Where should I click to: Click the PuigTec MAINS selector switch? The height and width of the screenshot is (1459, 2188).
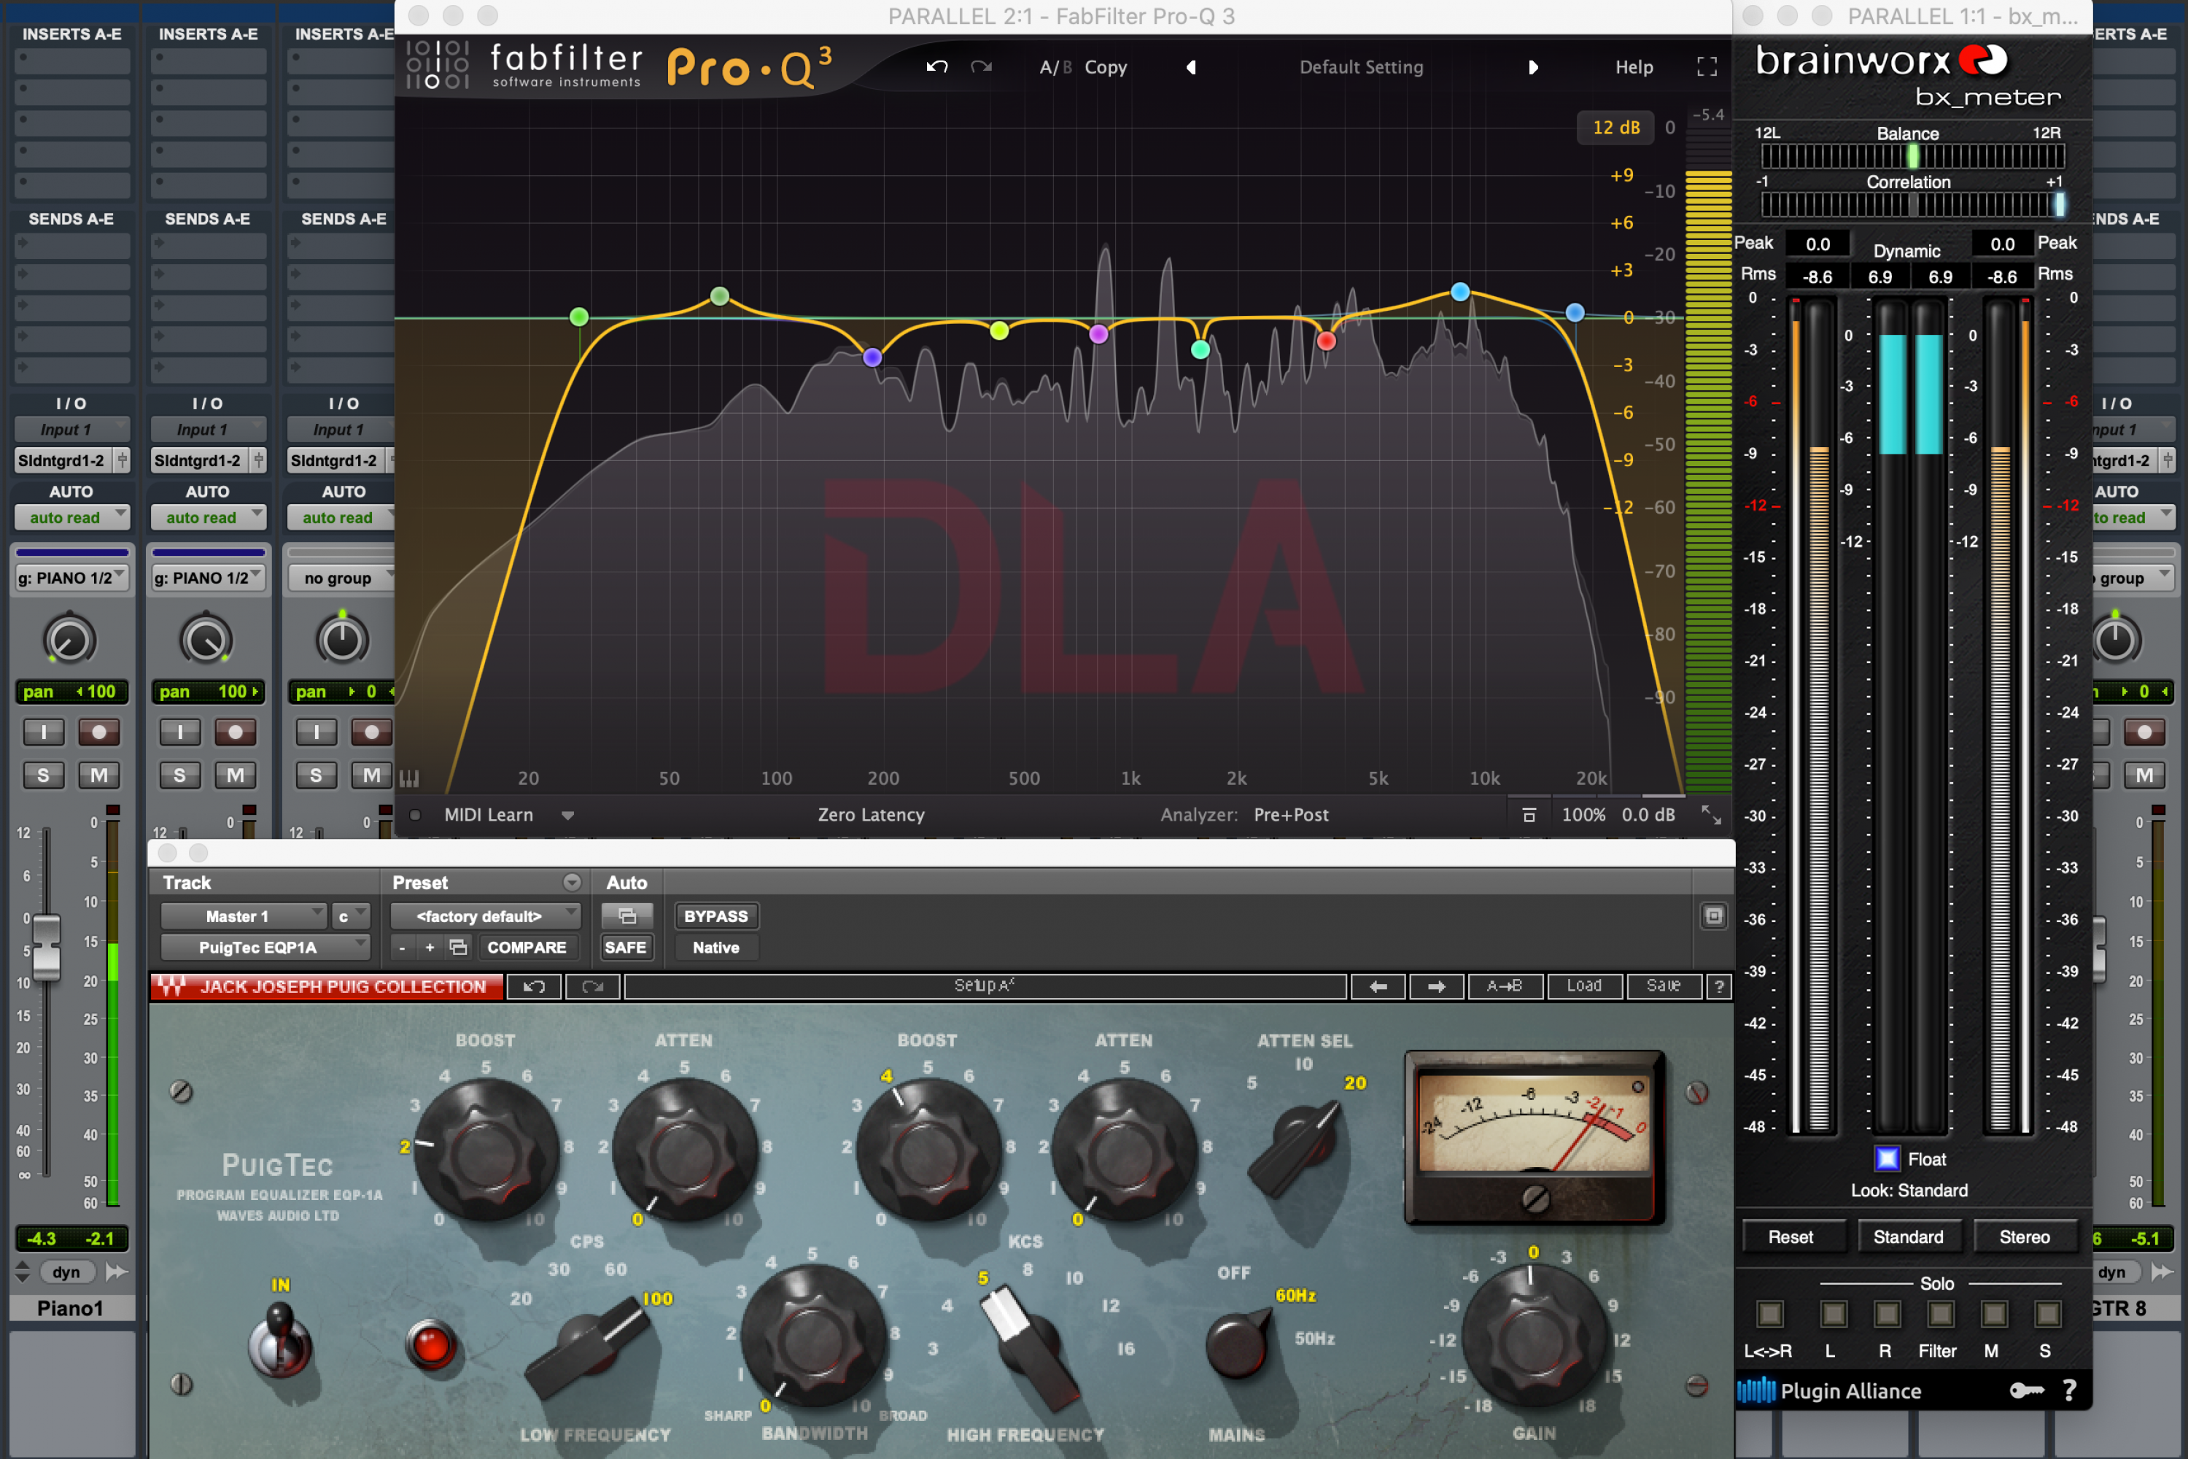(1238, 1343)
